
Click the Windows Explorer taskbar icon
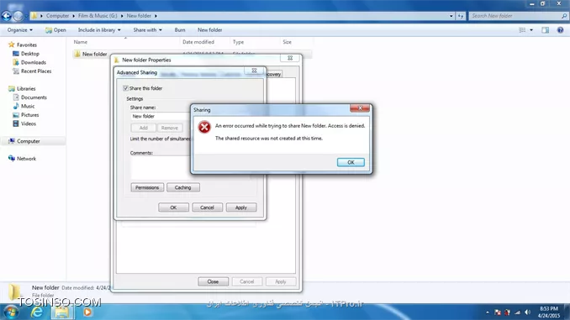point(62,312)
